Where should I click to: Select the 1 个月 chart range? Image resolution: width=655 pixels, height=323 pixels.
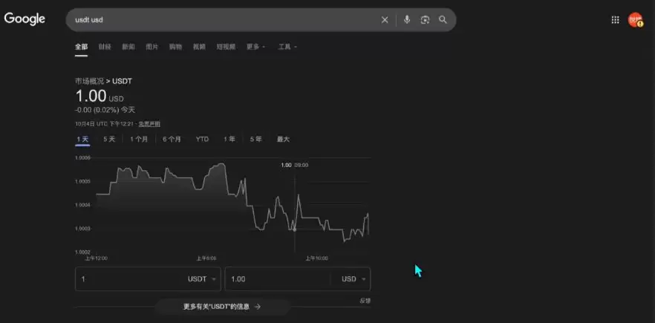(139, 139)
